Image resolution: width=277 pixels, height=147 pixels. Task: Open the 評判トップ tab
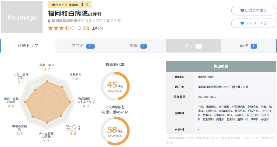point(28,46)
